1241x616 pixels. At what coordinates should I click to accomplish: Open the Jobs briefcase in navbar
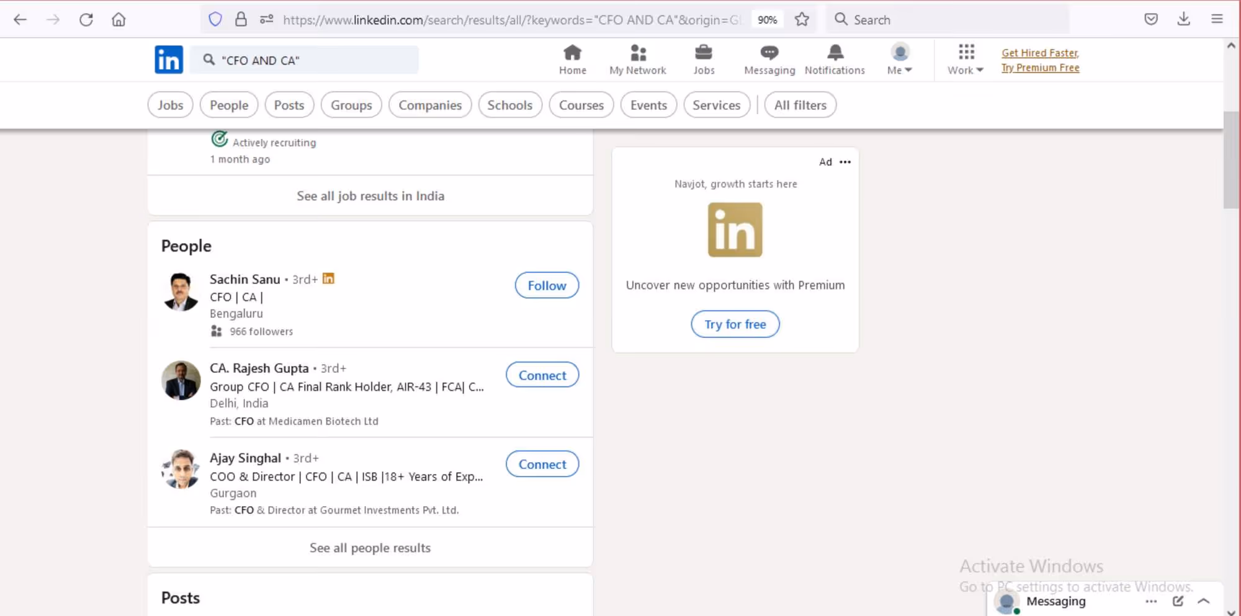[x=704, y=60]
